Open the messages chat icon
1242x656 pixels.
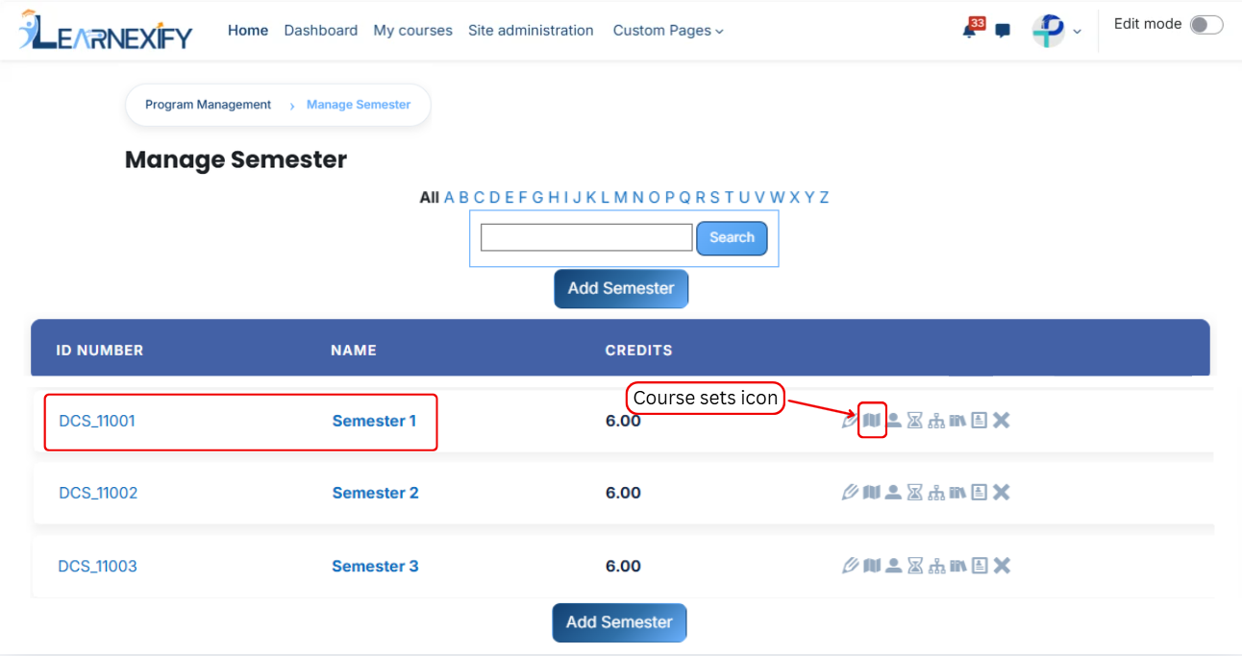click(1003, 31)
